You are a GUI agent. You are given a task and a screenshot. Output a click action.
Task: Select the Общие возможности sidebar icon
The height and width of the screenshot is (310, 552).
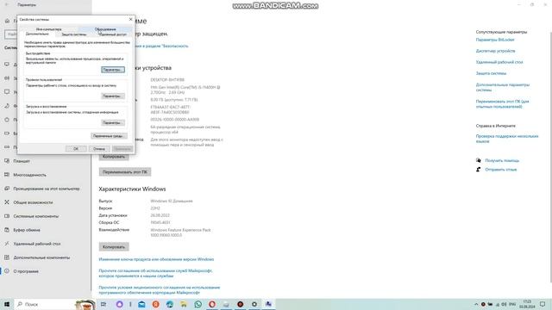[x=7, y=202]
